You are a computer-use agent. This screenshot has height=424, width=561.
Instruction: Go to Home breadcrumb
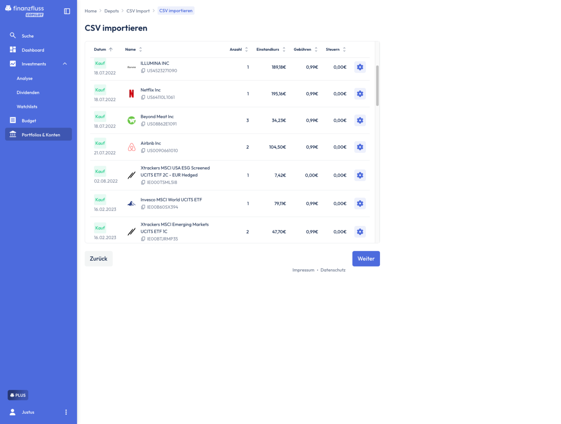click(91, 11)
